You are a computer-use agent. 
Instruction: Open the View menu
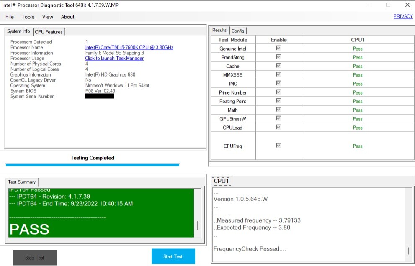click(48, 17)
